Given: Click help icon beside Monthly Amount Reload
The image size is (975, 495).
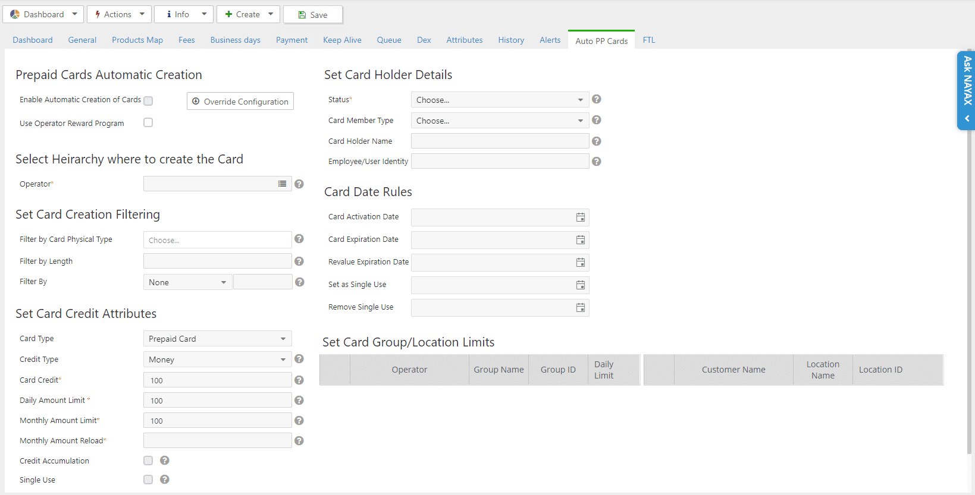Looking at the screenshot, I should (299, 441).
